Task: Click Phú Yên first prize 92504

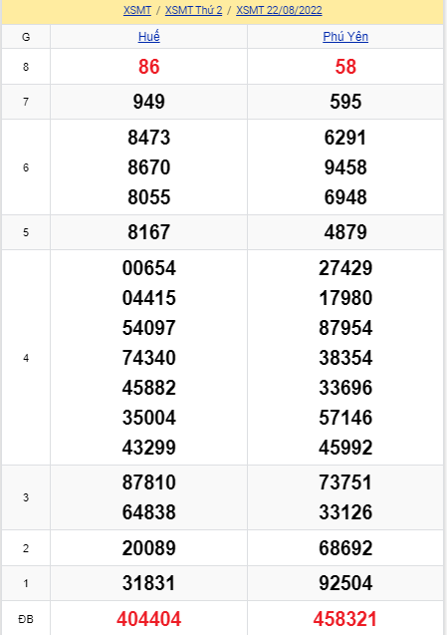Action: tap(345, 583)
